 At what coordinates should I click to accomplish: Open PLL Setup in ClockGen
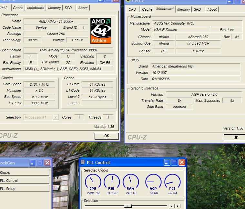pos(25,189)
